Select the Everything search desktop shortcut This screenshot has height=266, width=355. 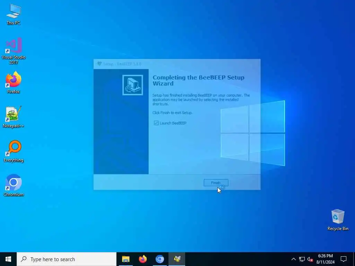(x=14, y=151)
